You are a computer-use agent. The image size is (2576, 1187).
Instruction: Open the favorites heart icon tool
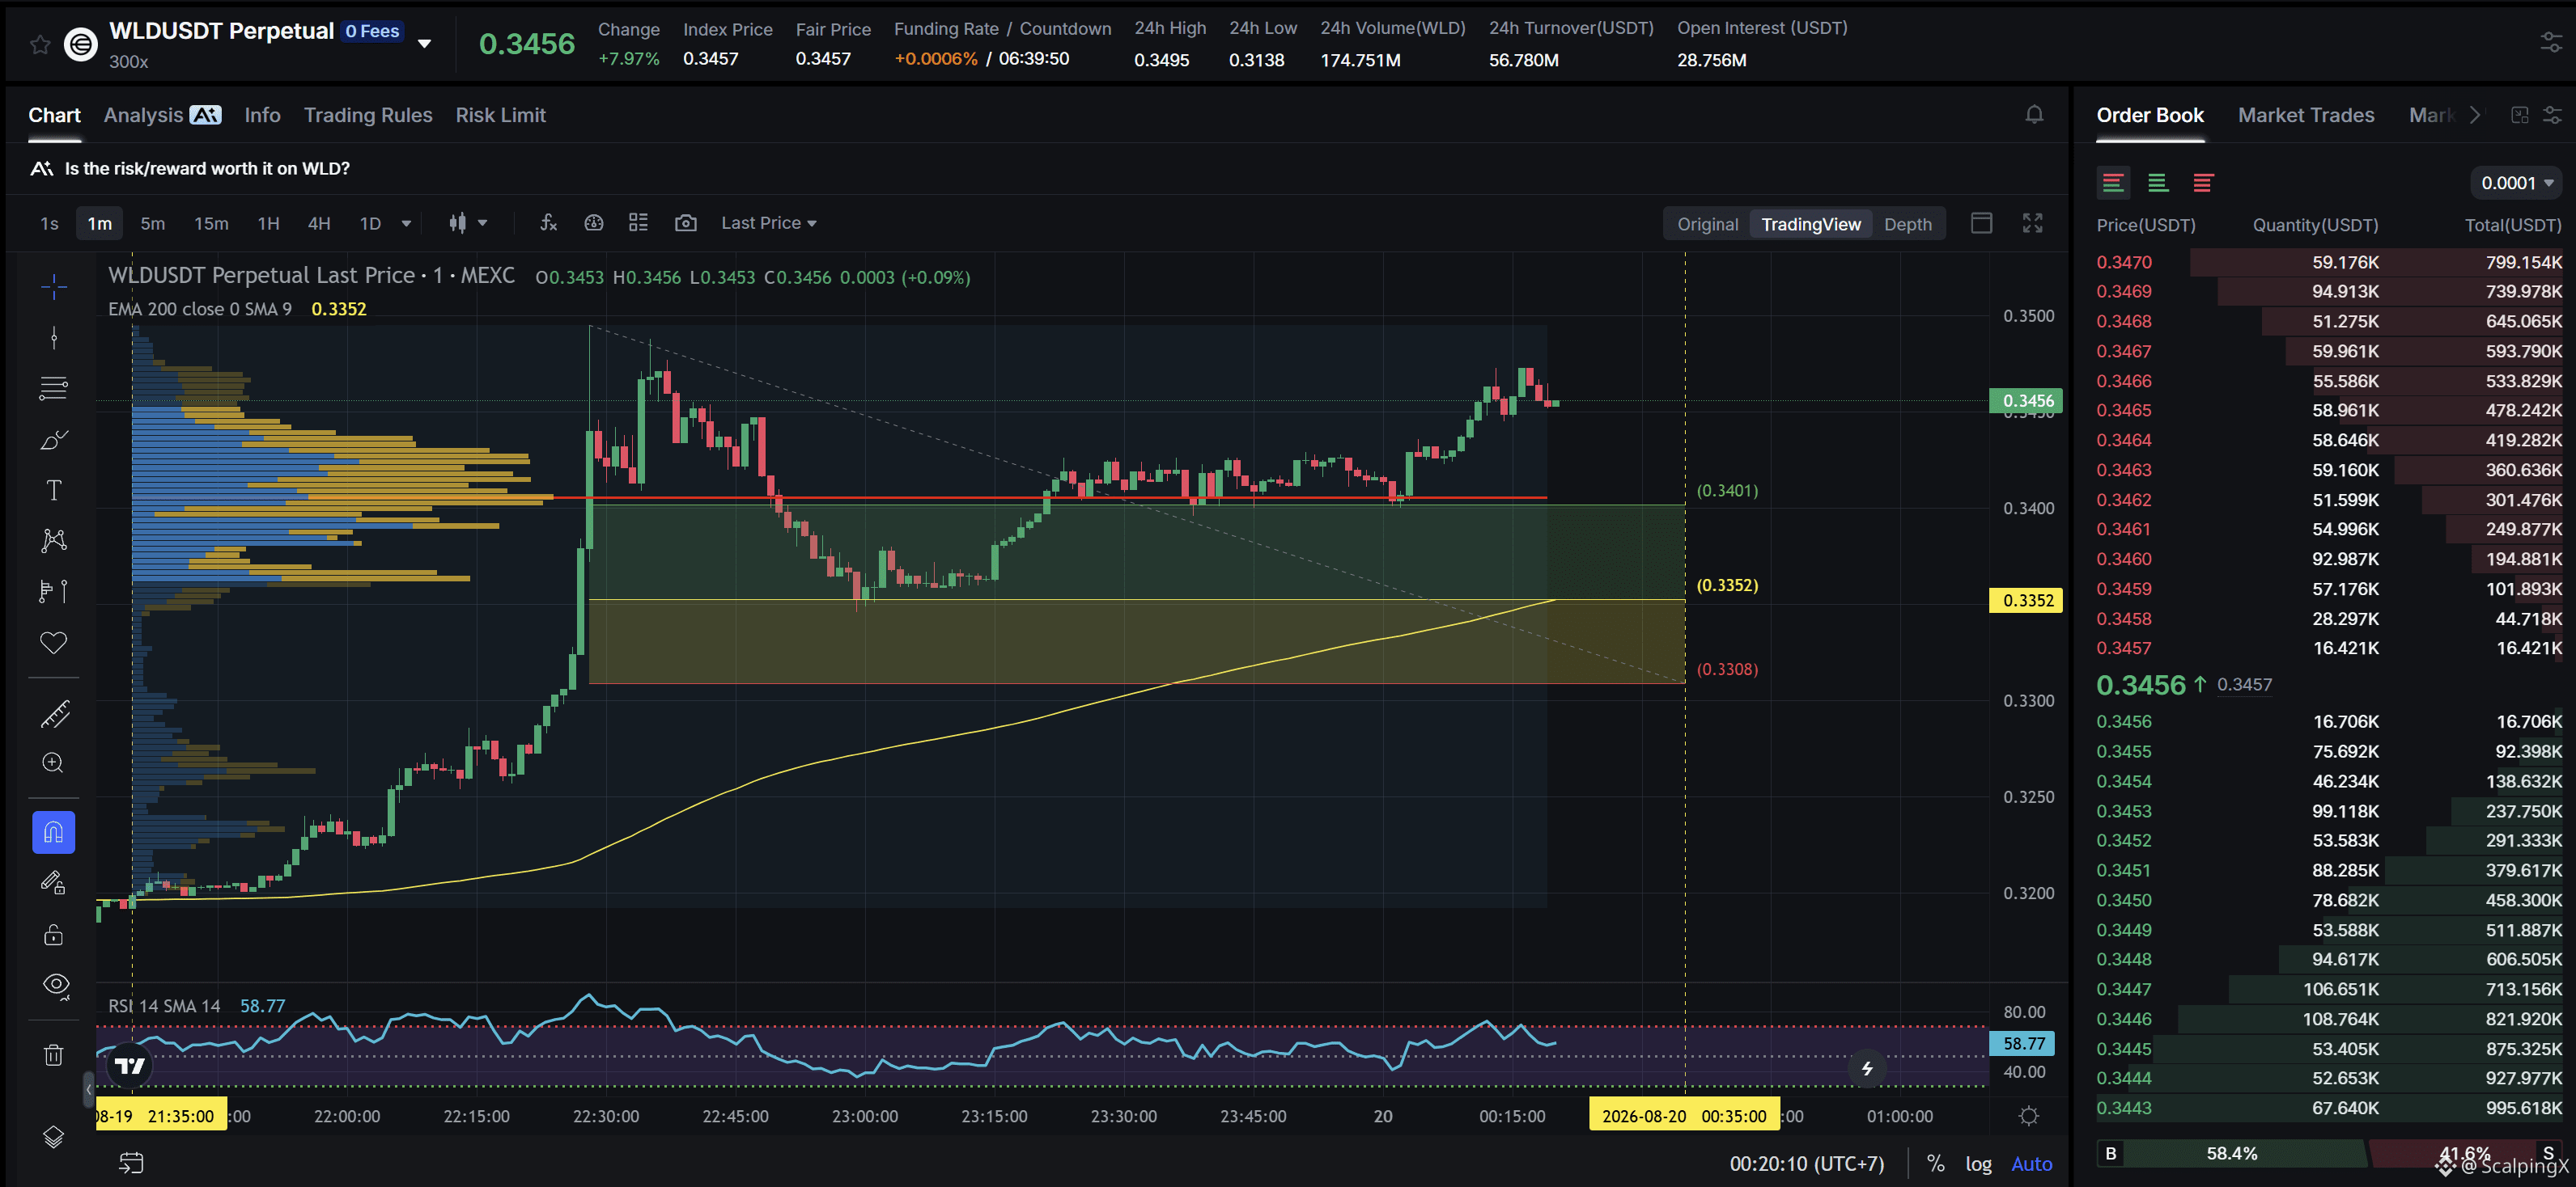click(54, 643)
